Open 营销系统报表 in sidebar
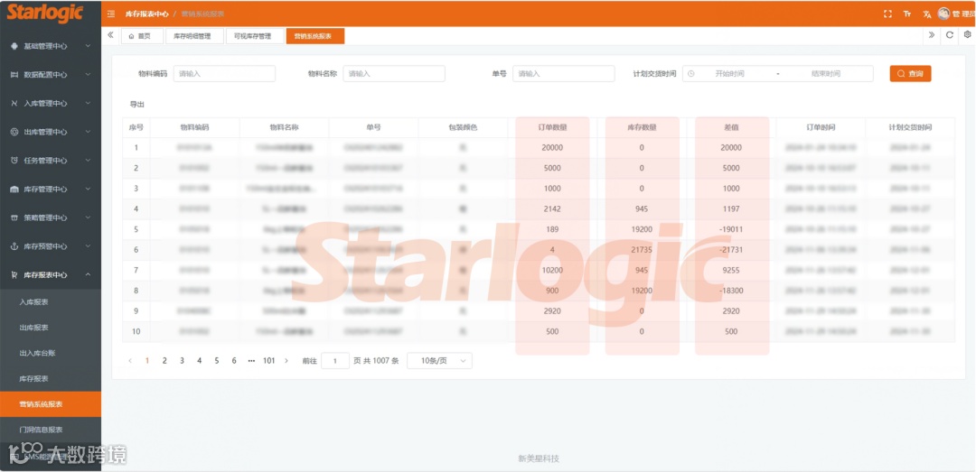This screenshot has width=976, height=472. point(51,404)
